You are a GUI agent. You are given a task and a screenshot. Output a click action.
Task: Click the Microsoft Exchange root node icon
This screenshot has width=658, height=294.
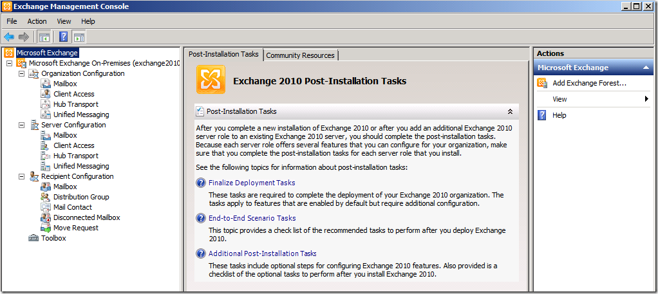click(9, 53)
